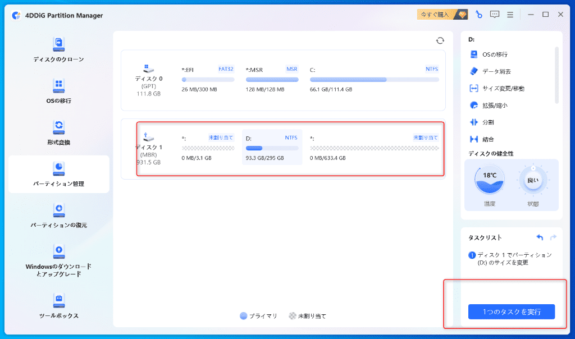The height and width of the screenshot is (339, 575).
Task: Click the pie icon next to 拡張/縮小
Action: [474, 105]
